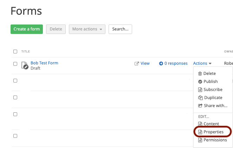Click the checkmark icon next to Publish
This screenshot has height=148, width=233.
coord(200,82)
